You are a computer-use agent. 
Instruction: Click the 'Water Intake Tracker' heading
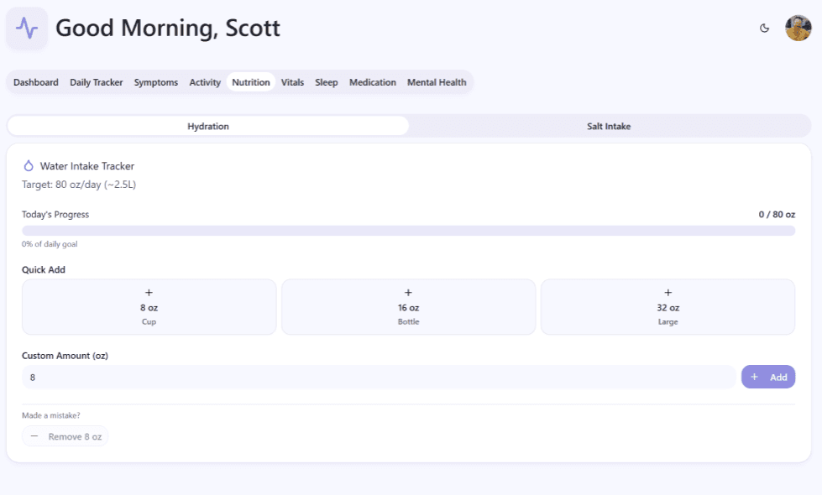click(87, 166)
